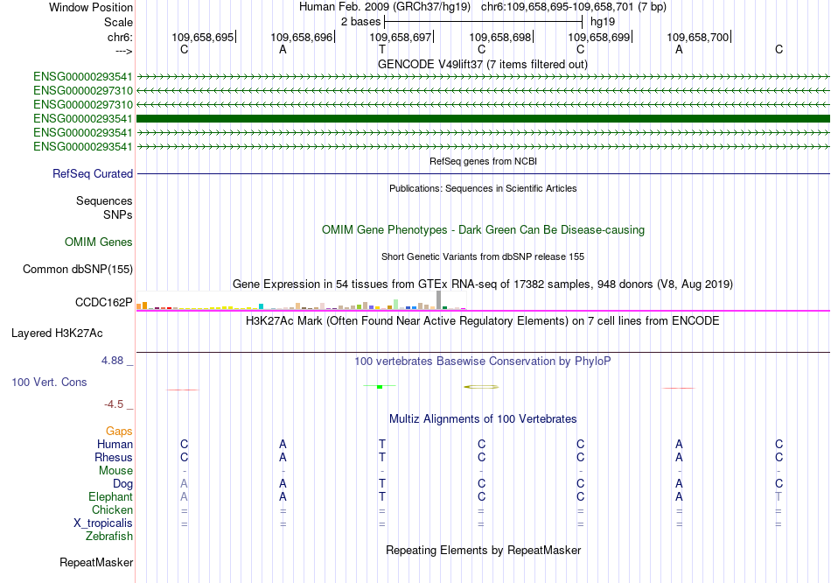Image resolution: width=831 pixels, height=583 pixels.
Task: Click the 4.88 PhyloP upper scale value
Action: coord(112,361)
